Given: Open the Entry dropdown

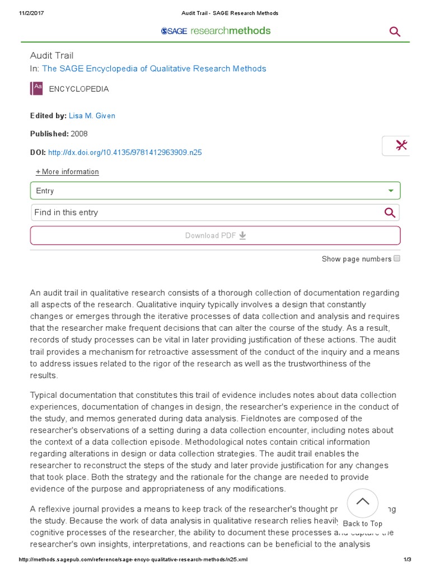Looking at the screenshot, I should 215,191.
